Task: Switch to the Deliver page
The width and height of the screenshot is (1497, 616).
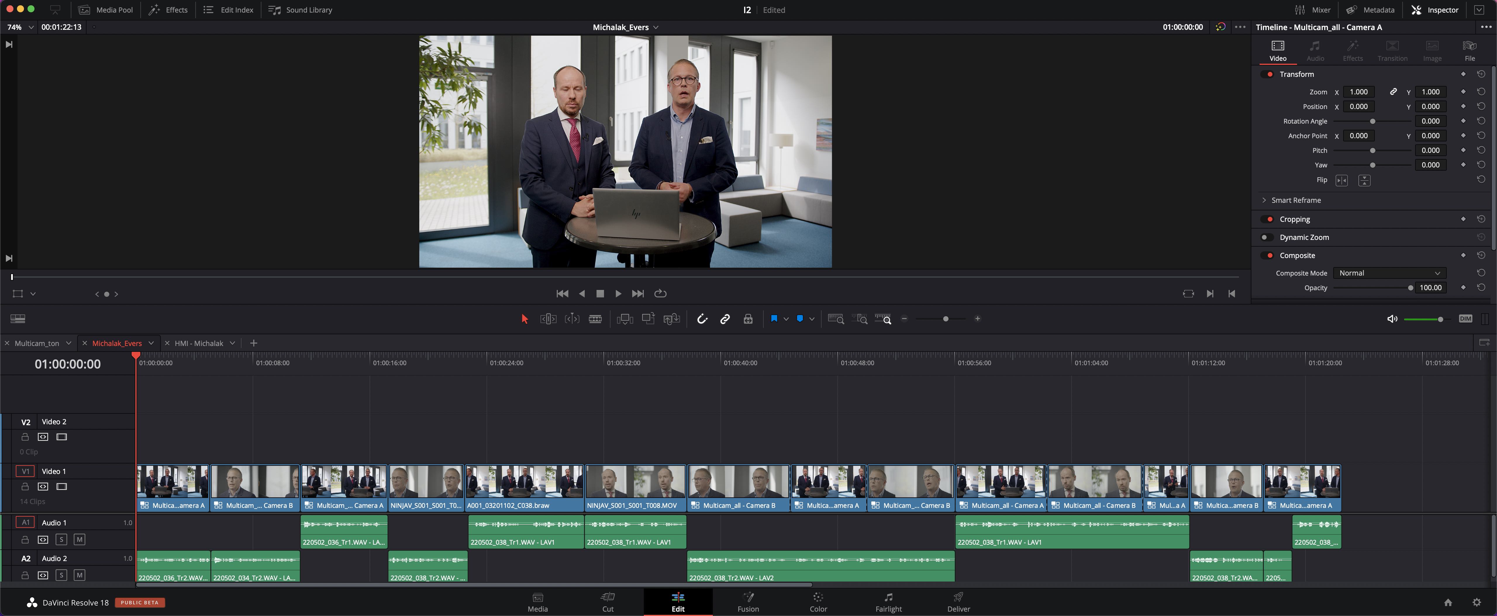Action: (958, 602)
